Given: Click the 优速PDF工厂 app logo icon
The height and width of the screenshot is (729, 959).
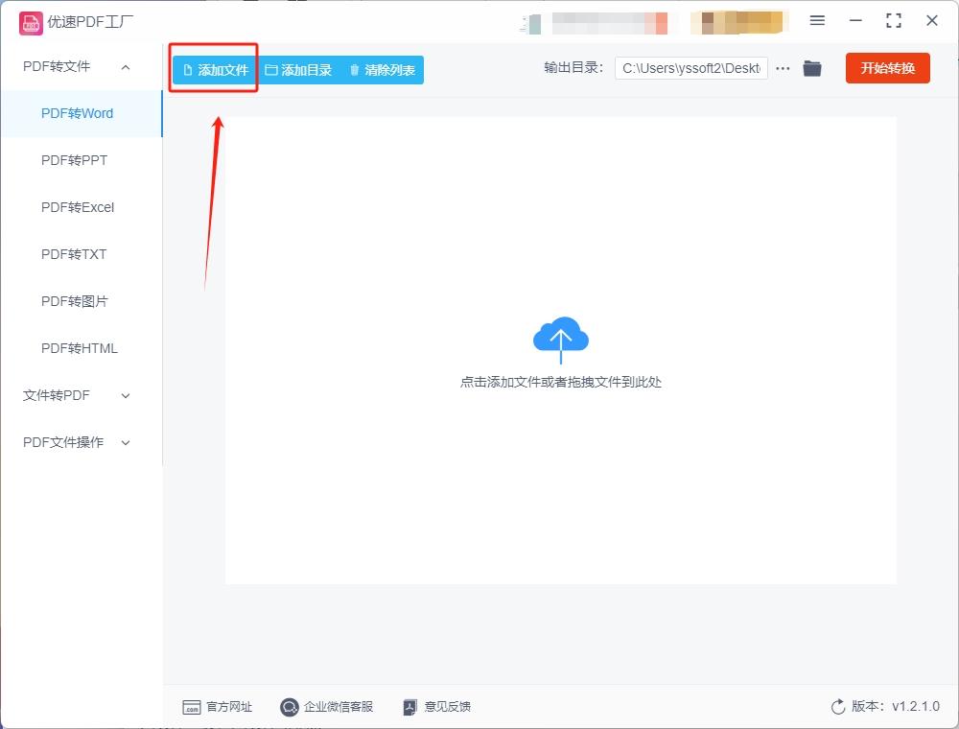Looking at the screenshot, I should click(x=31, y=23).
